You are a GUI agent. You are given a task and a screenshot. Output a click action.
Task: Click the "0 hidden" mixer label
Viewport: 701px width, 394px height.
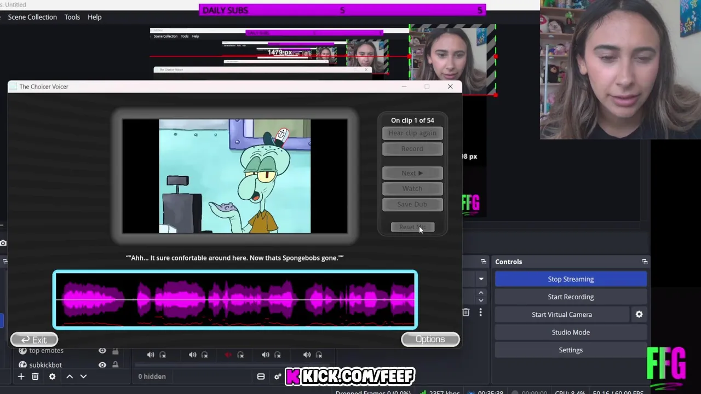click(152, 376)
